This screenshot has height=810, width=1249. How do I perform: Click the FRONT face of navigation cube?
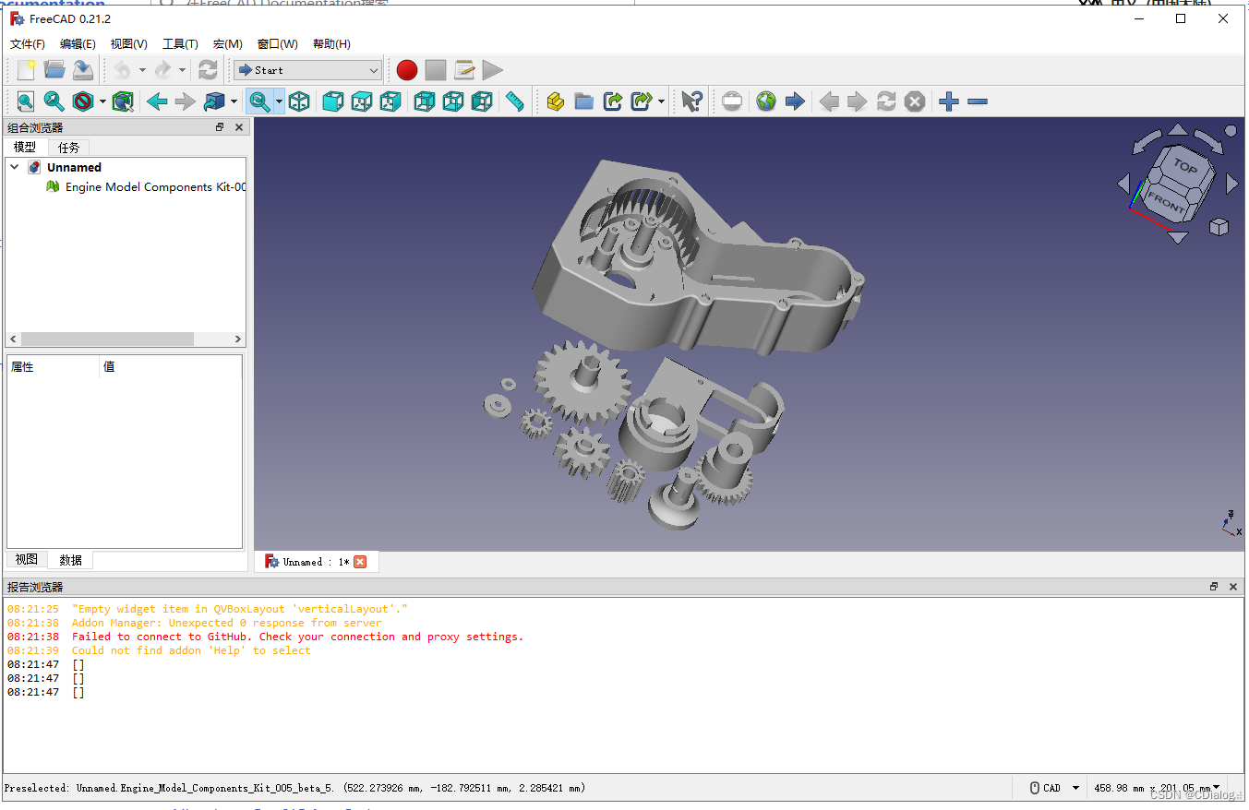[1165, 203]
